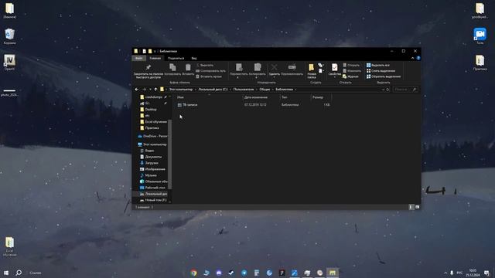Refresh the folder view
Screen dimensions: 495x278
(x=387, y=90)
